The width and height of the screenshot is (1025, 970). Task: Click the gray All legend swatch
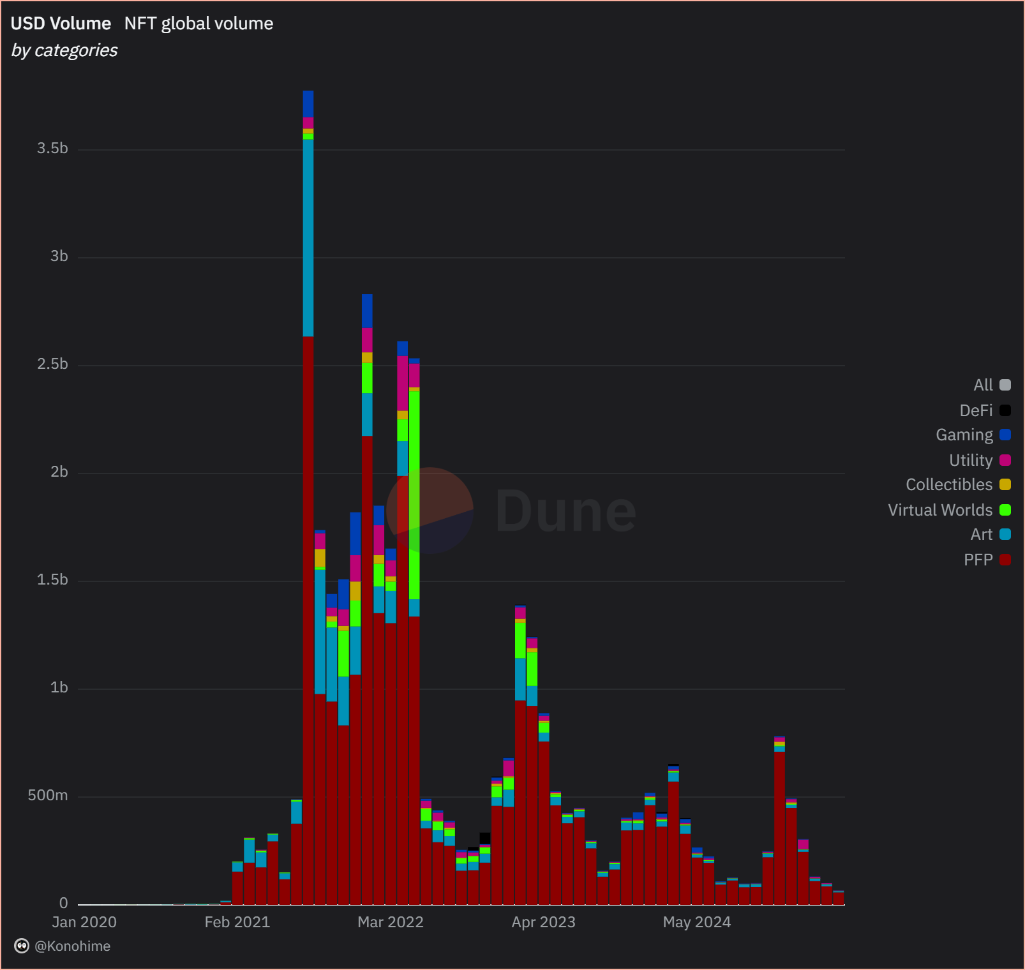[1004, 385]
